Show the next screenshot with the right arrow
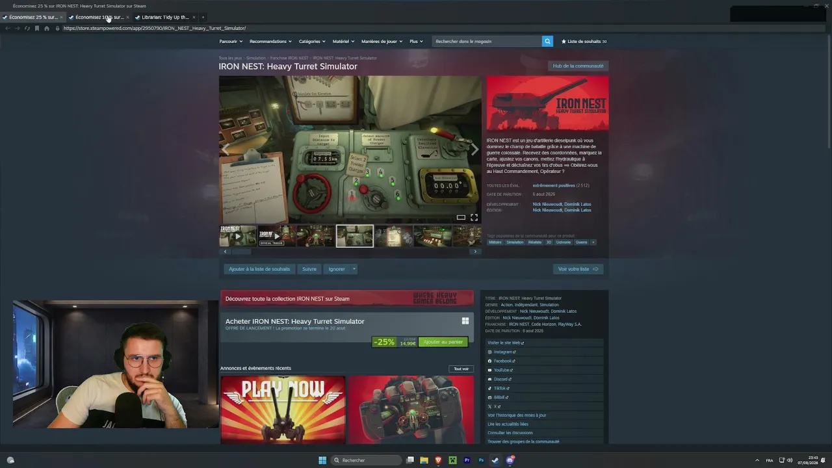The image size is (832, 468). tap(474, 149)
